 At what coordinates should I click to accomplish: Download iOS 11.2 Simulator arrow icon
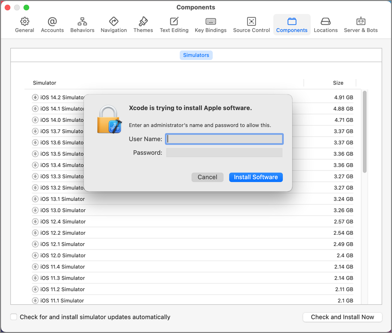[35, 289]
